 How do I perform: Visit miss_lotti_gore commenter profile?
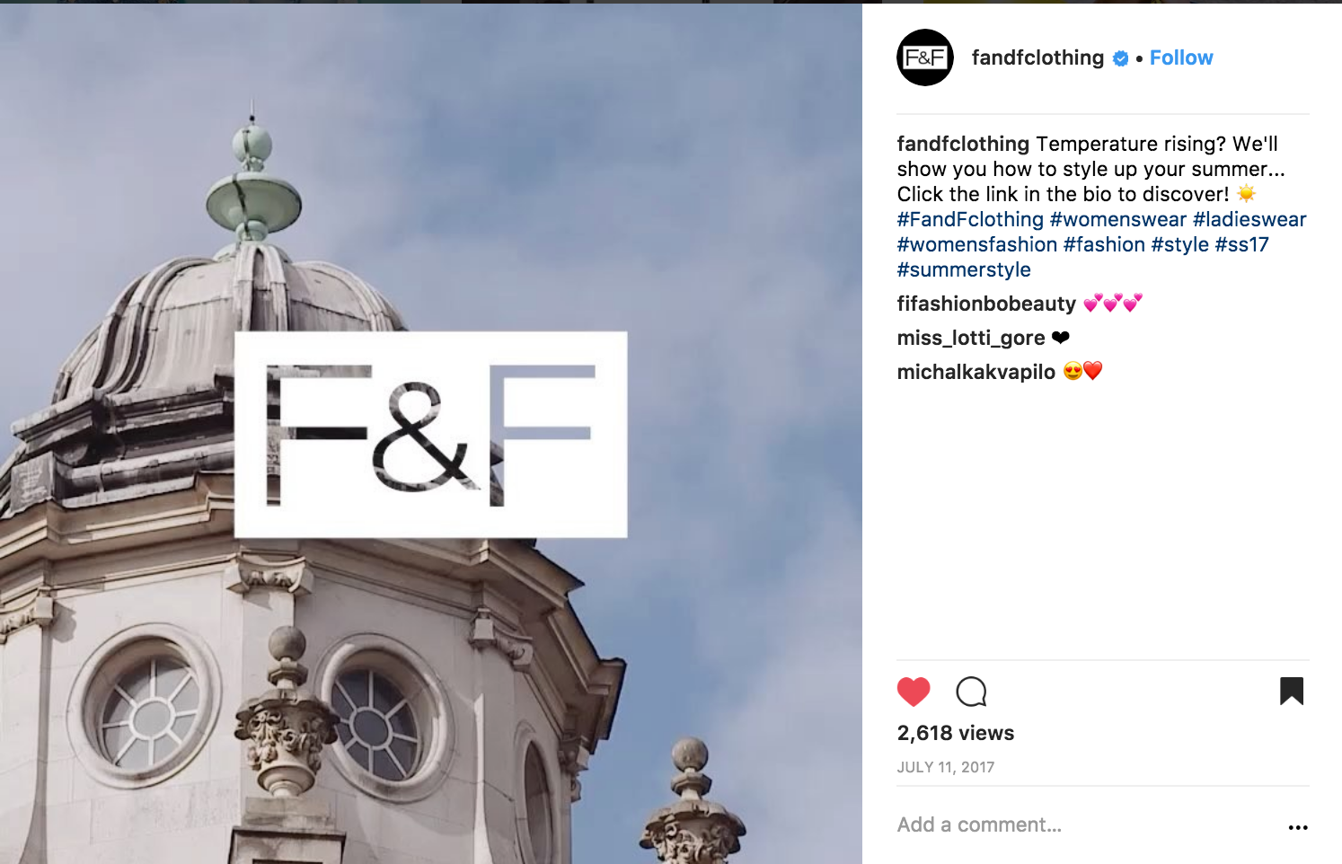pos(971,338)
